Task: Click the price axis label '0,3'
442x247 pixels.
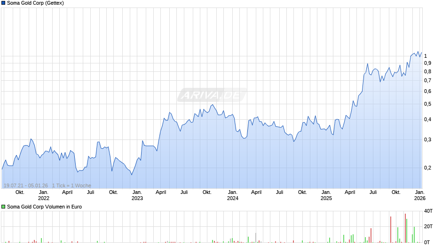Action: click(x=427, y=139)
